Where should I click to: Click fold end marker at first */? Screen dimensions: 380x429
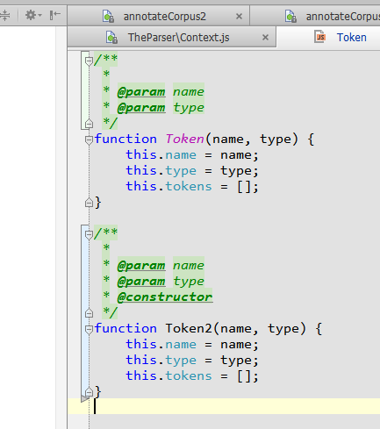pyautogui.click(x=89, y=124)
